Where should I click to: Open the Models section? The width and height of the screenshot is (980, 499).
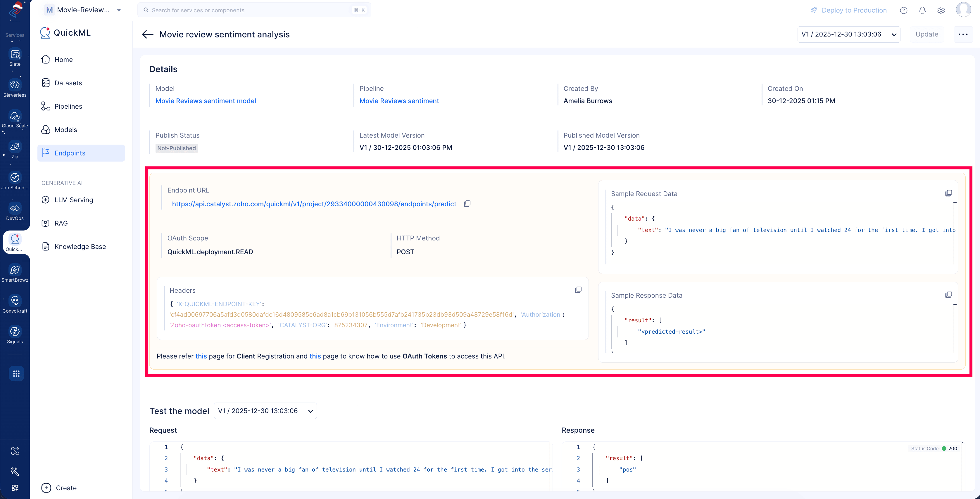tap(81, 130)
